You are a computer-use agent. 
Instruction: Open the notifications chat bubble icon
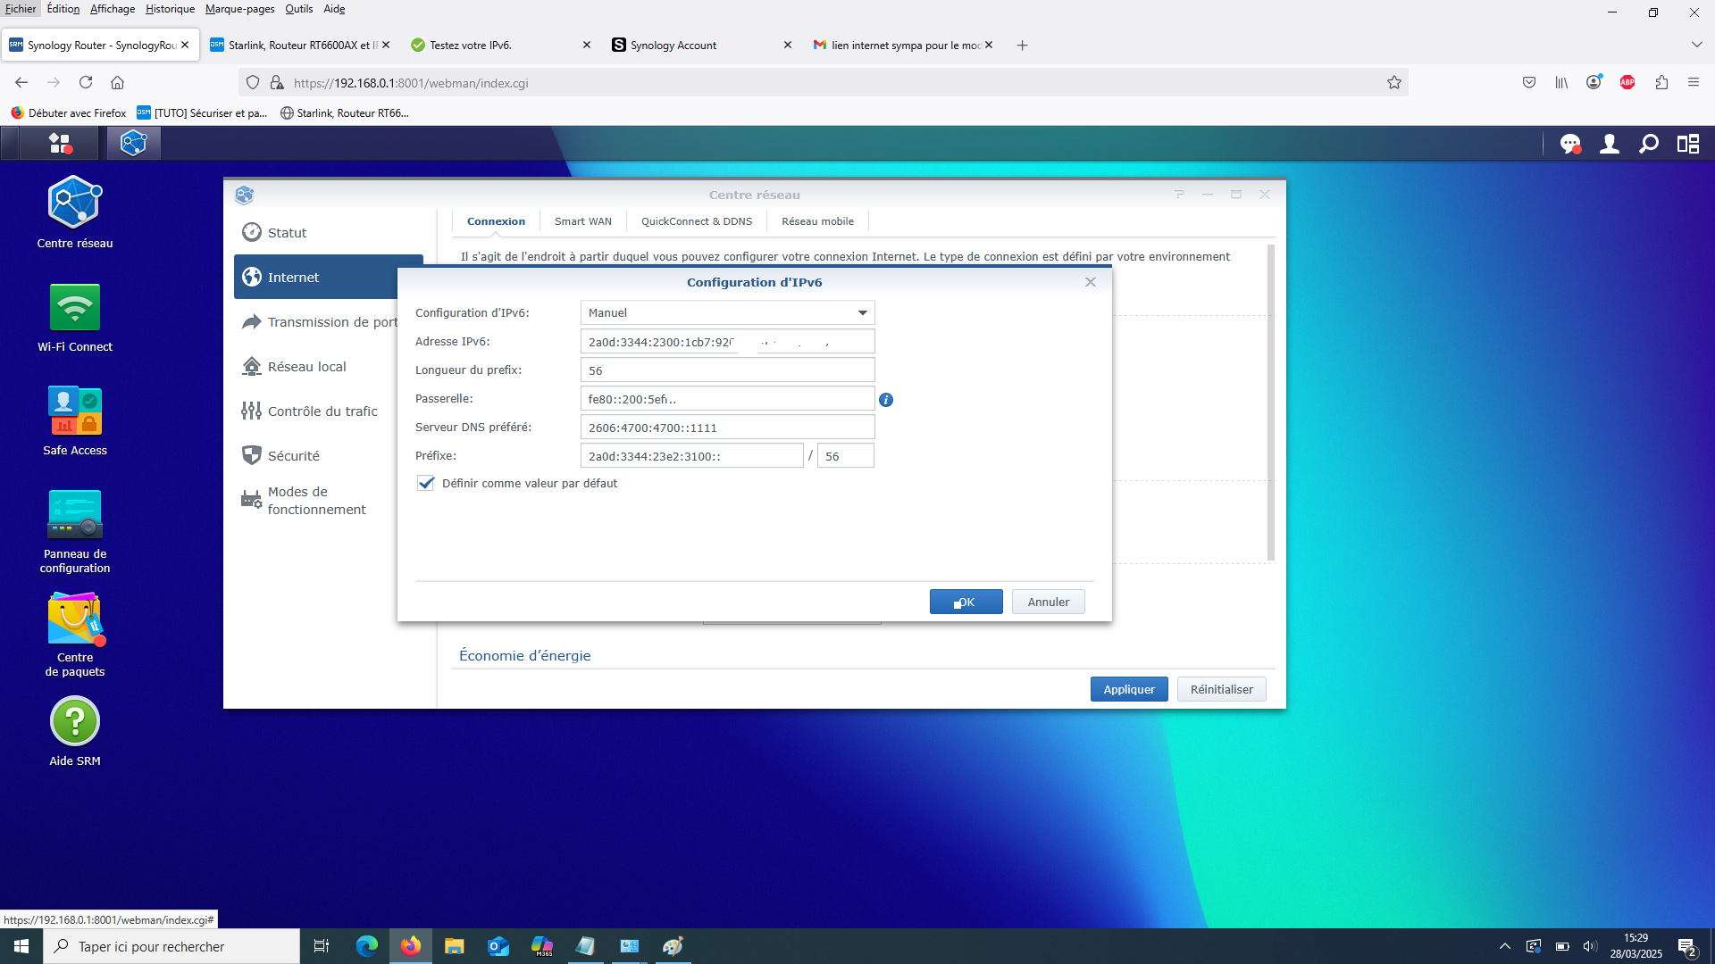coord(1570,144)
